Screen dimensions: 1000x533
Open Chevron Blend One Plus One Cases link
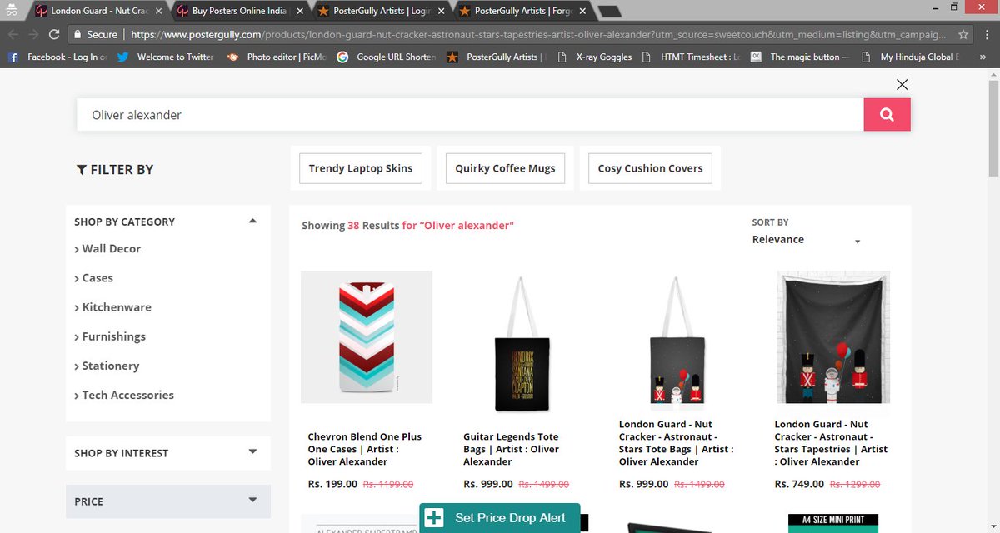coord(365,449)
